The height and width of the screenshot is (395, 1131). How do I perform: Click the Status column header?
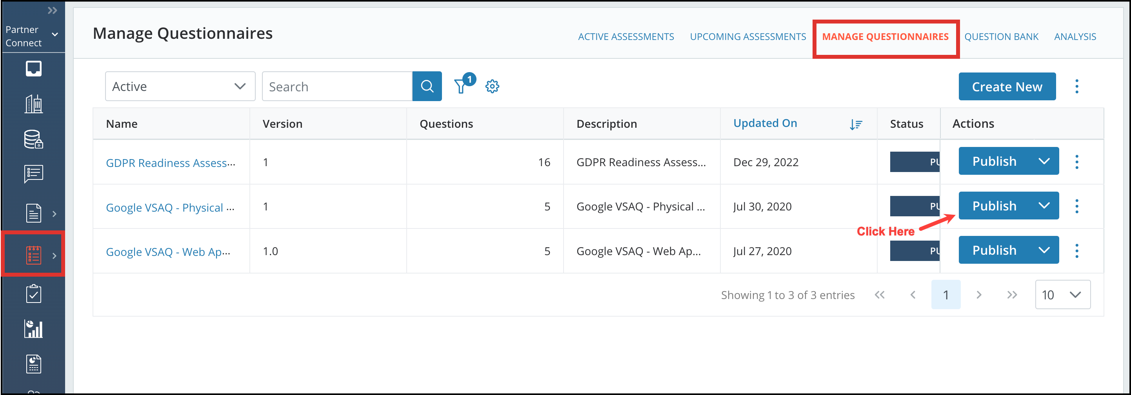906,124
